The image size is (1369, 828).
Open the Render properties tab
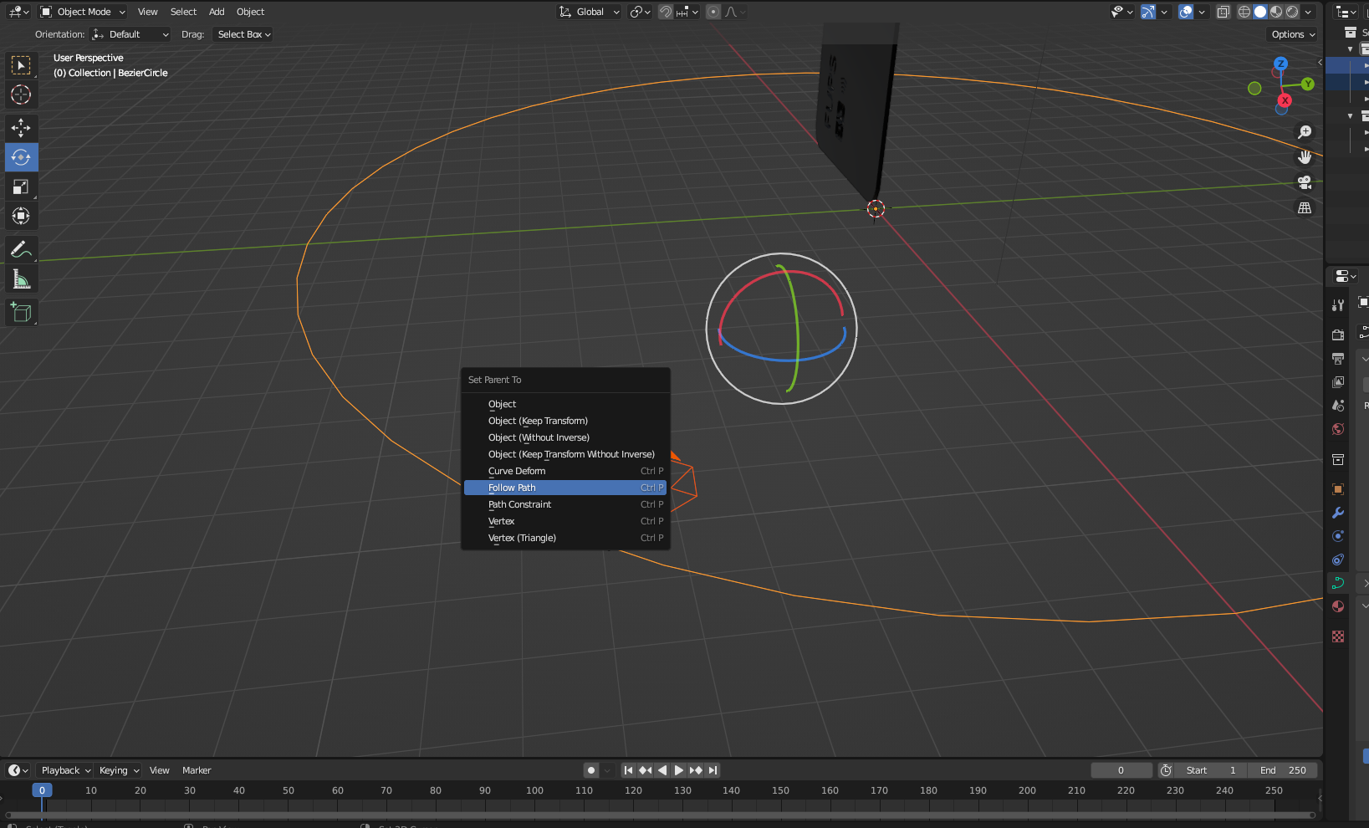coord(1338,335)
